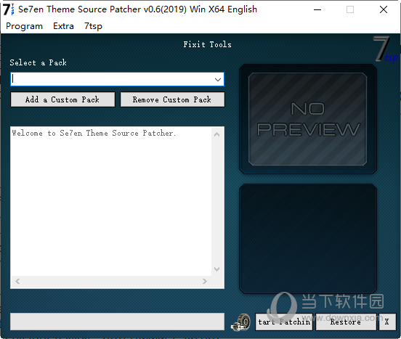Click the empty info panel below preview
401x339 pixels.
(308, 239)
